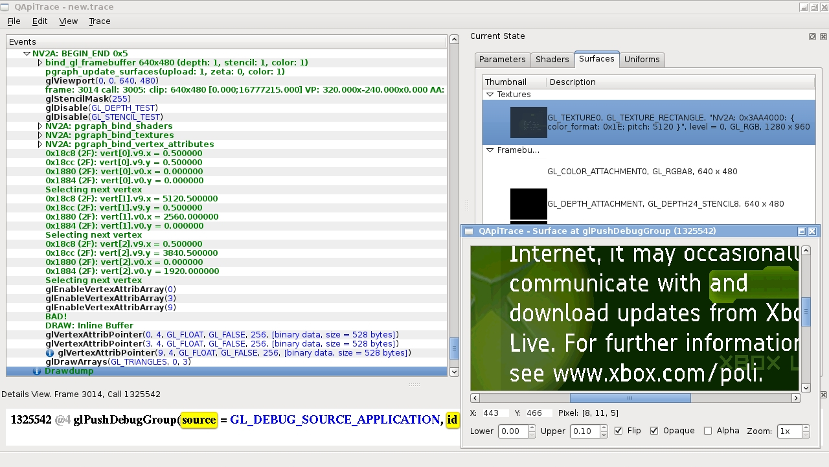Expand NV2A: pgraph_bind_textures
Image resolution: width=829 pixels, height=467 pixels.
click(x=40, y=135)
